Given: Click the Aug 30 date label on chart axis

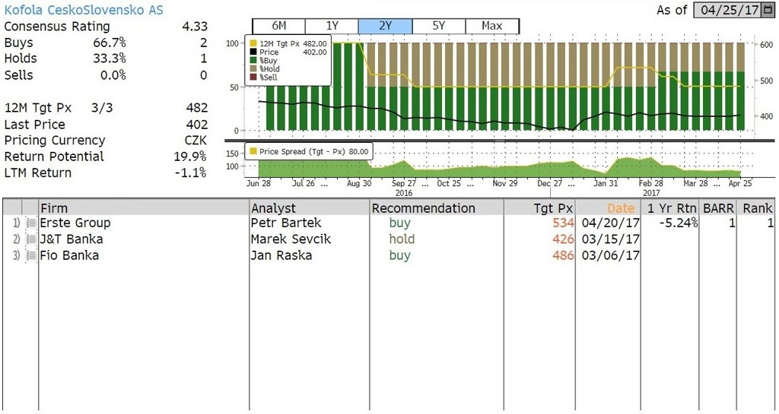Looking at the screenshot, I should (x=359, y=183).
